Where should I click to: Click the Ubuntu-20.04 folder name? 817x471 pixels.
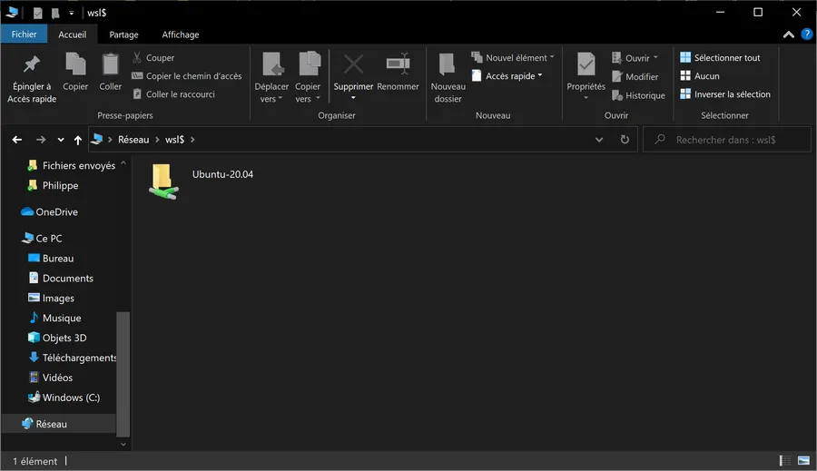coord(222,174)
